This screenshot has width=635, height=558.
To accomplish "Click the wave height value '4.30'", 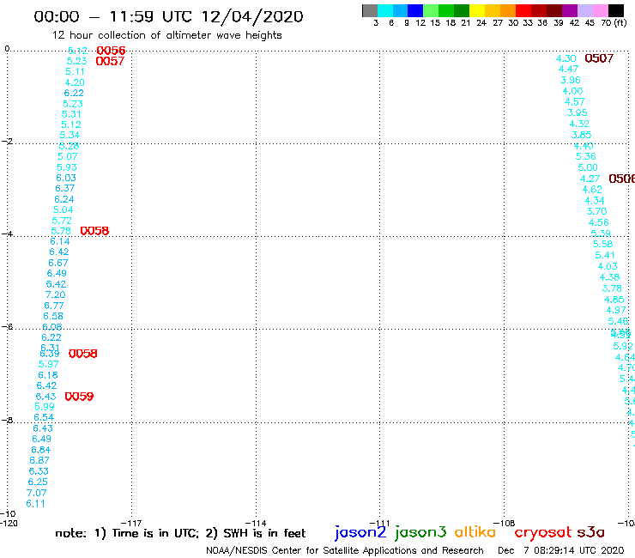I will [565, 58].
